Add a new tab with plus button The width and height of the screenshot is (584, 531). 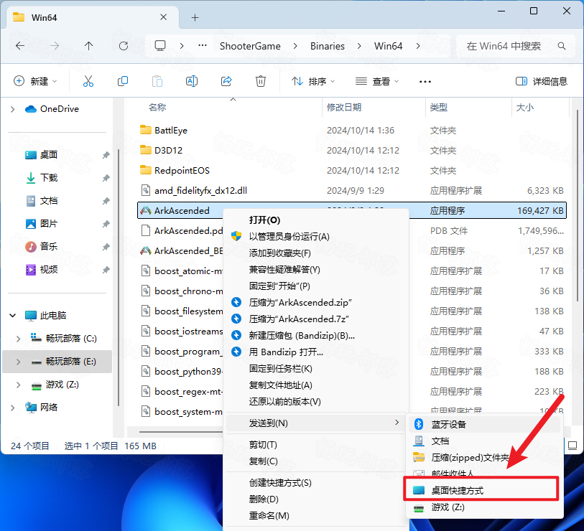tap(195, 17)
